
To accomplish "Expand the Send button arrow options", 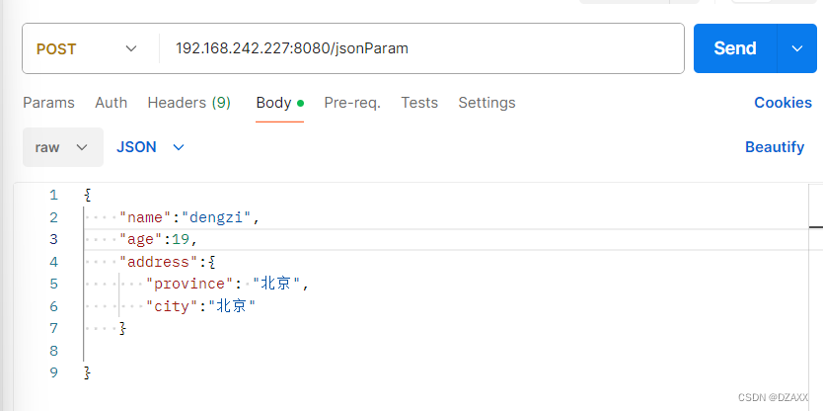I will click(x=796, y=48).
